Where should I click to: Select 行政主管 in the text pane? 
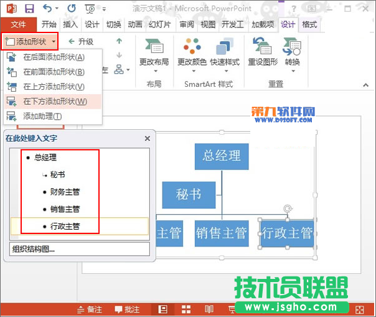[65, 226]
